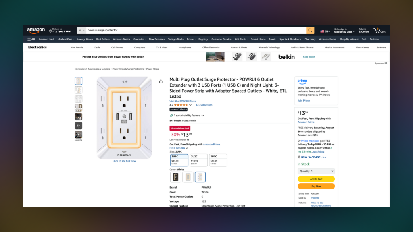Screen dimensions: 413x232
Task: Click the US flag language icon
Action: click(x=322, y=31)
